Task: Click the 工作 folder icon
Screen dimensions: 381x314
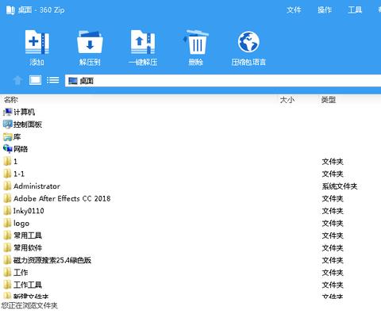Action: [x=7, y=272]
